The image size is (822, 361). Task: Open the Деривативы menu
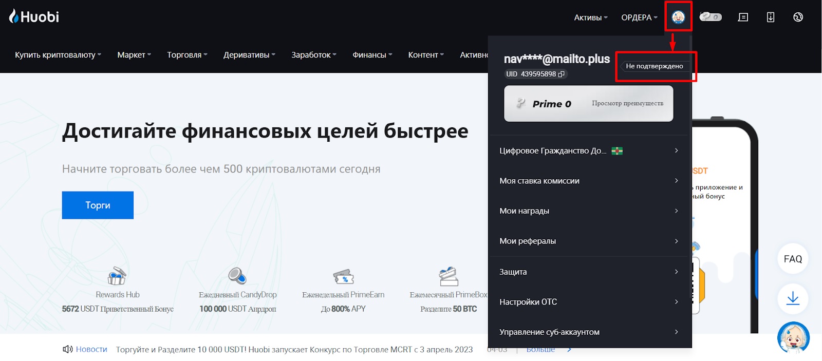click(249, 54)
